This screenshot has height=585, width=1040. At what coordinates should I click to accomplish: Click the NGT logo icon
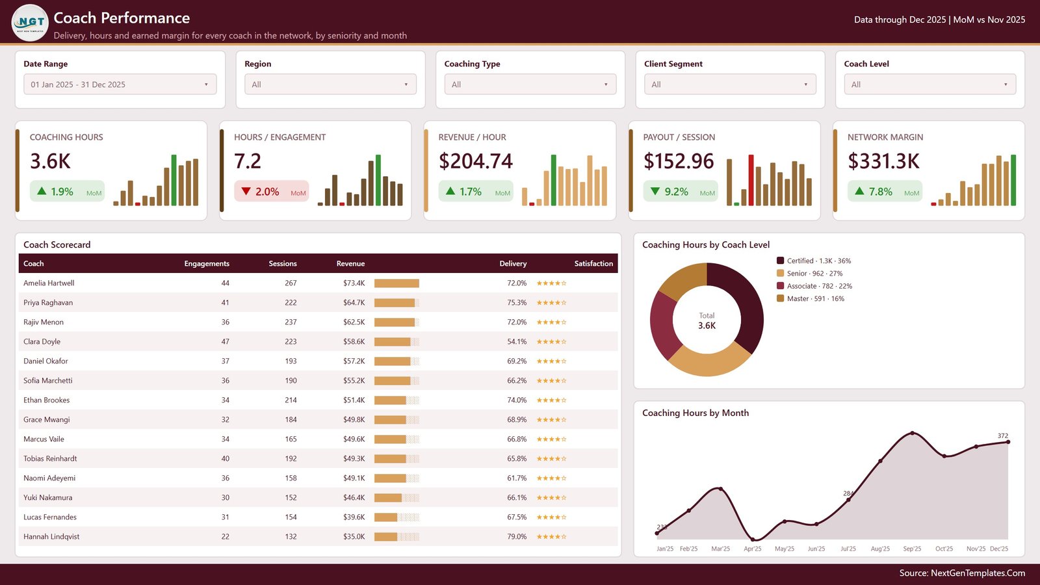point(30,23)
